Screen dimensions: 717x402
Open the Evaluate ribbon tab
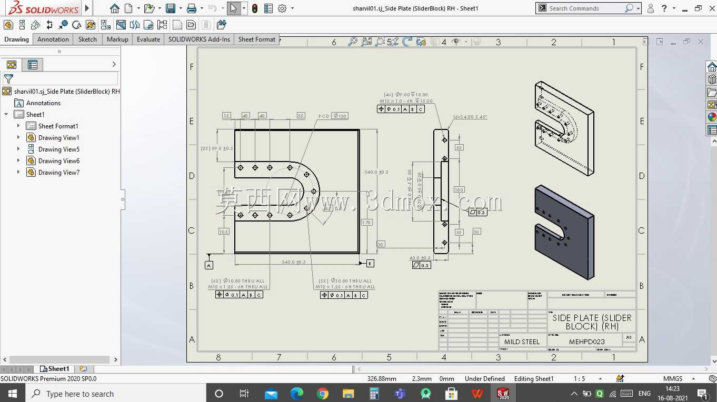(x=148, y=39)
